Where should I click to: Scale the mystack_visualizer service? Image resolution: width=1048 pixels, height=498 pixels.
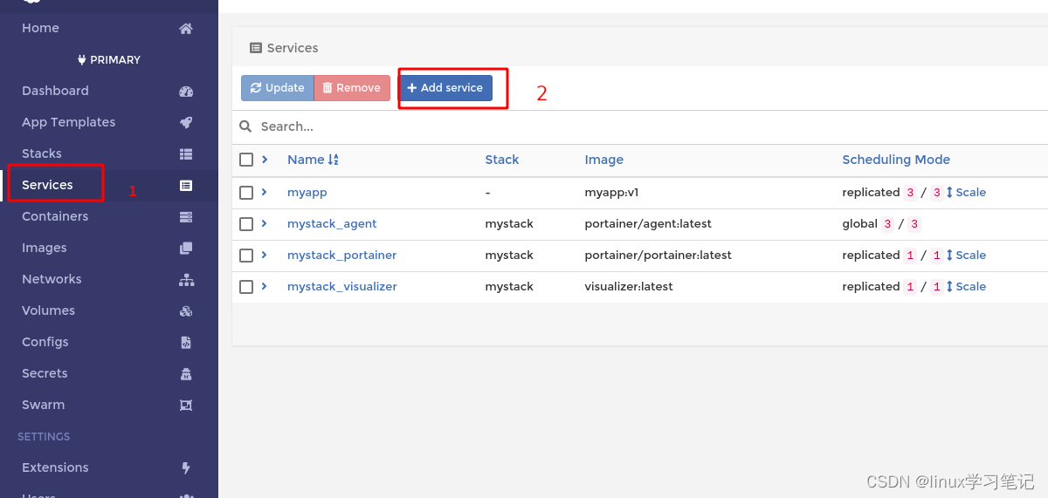[966, 286]
